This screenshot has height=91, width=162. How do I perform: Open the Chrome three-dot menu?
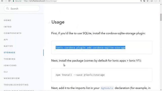tap(160, 1)
